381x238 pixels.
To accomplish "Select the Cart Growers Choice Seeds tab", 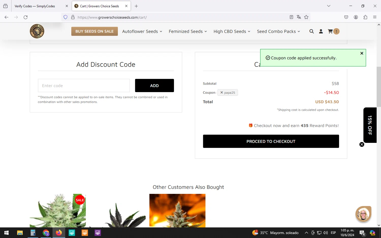I will click(101, 6).
